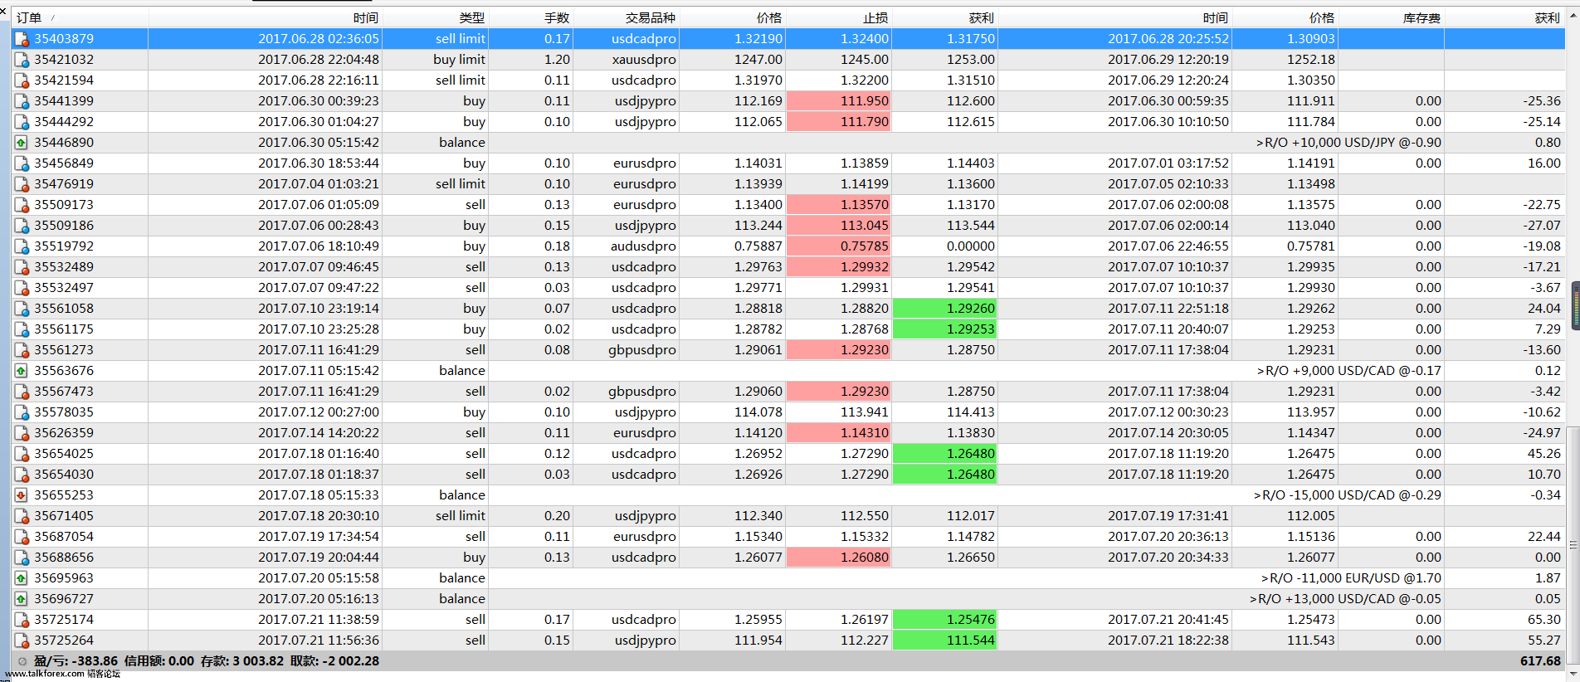
Task: Click the order icon for 35509173
Action: tap(22, 205)
